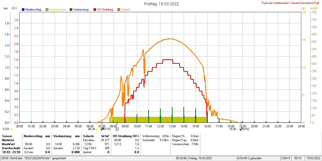
Task: Click the 19.03.2022 status bar date
Action: click(313, 158)
